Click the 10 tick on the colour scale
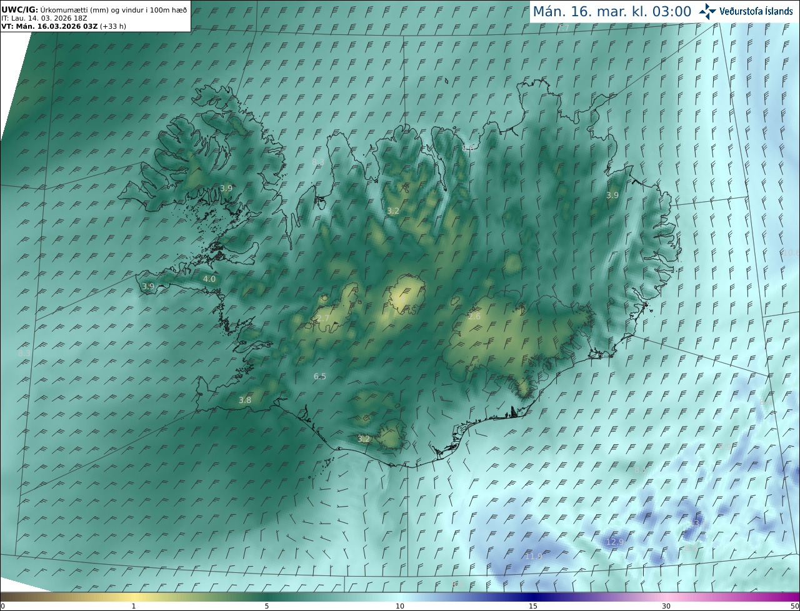Viewport: 800px width, 611px height. 400,606
